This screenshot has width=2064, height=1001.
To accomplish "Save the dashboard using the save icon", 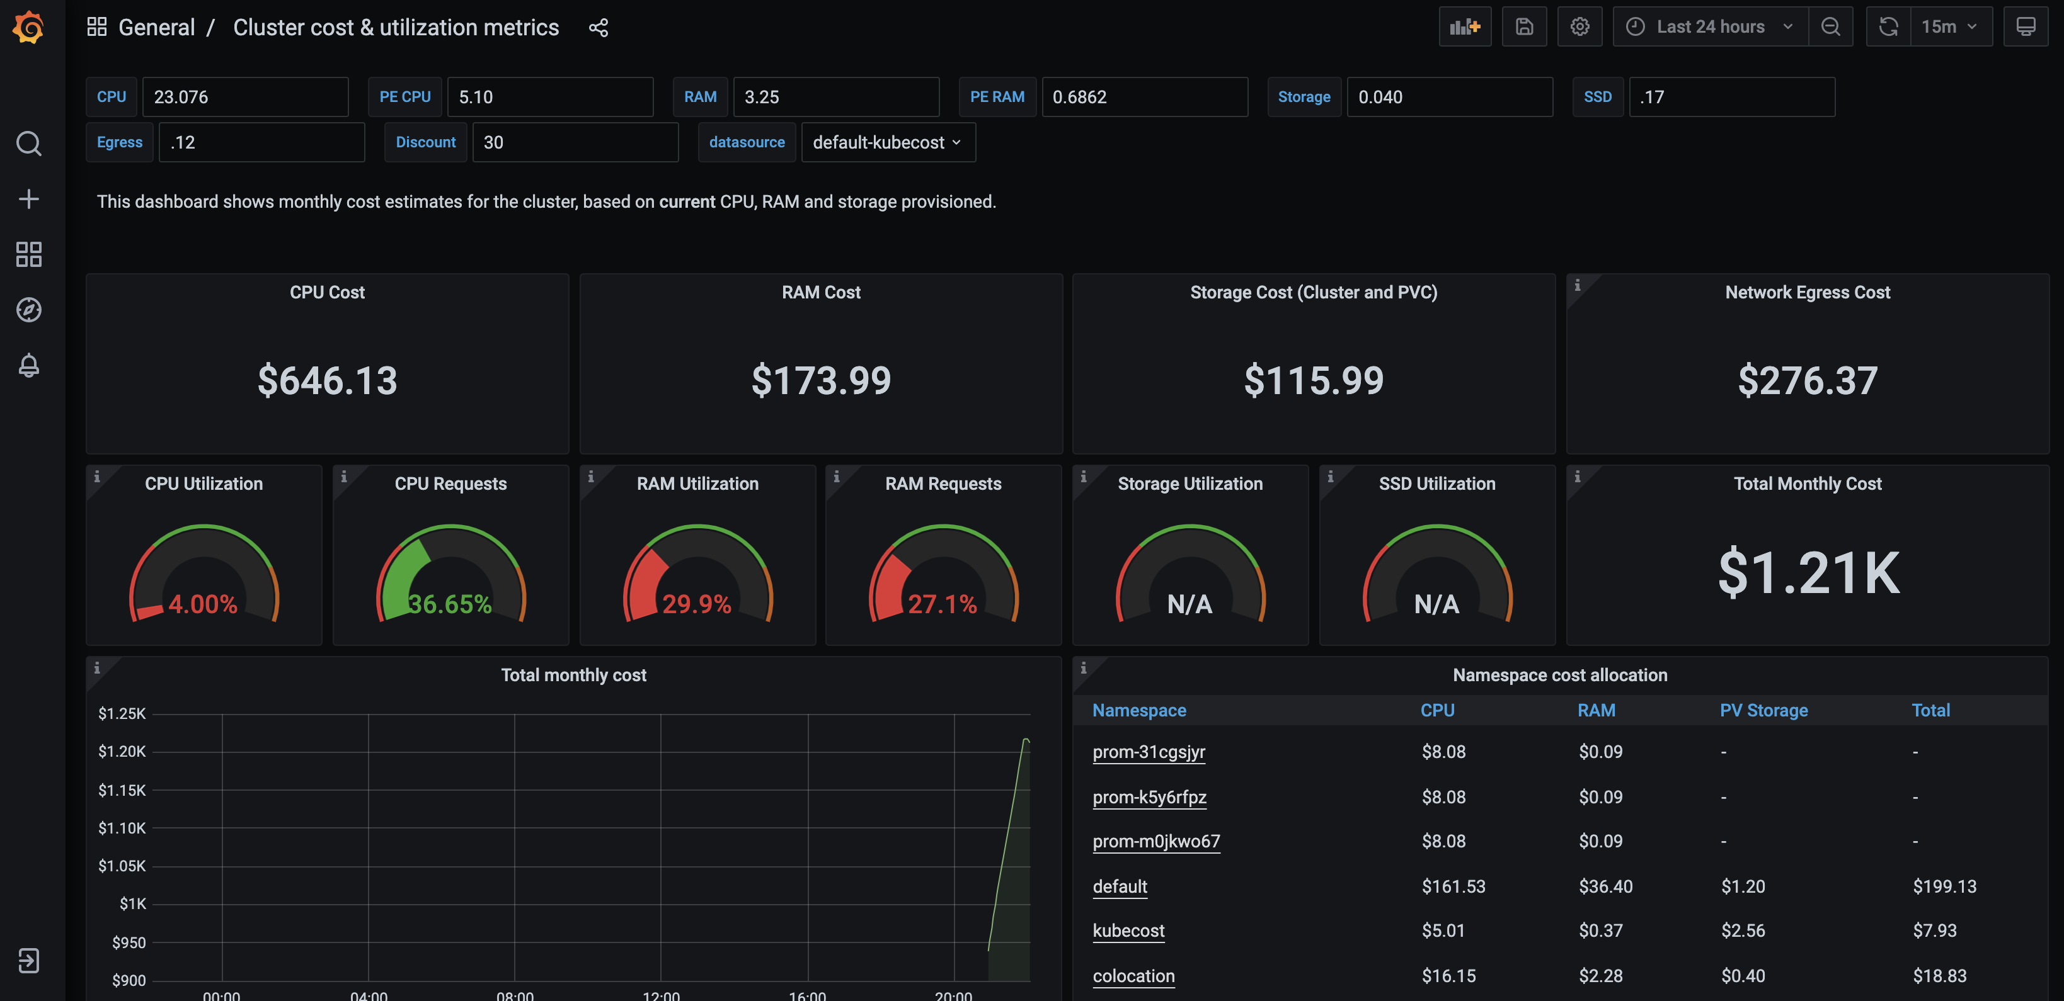I will pyautogui.click(x=1523, y=26).
